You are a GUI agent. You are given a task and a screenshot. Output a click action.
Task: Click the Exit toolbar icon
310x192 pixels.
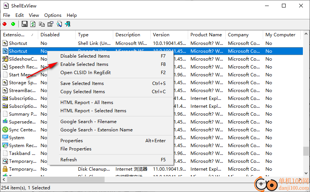click(x=67, y=24)
